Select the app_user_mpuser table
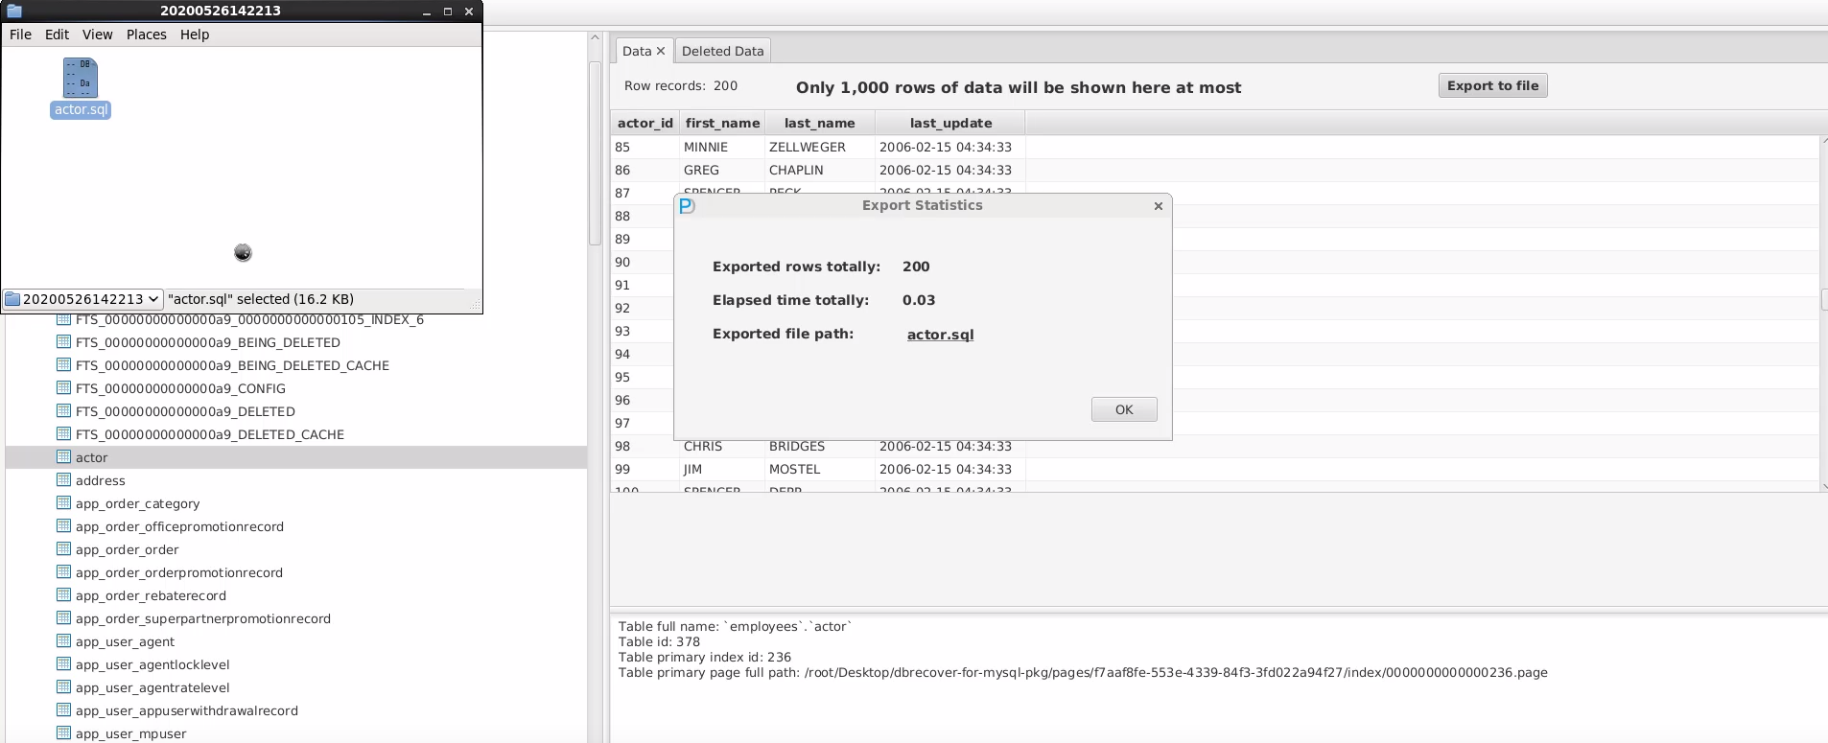 (130, 733)
